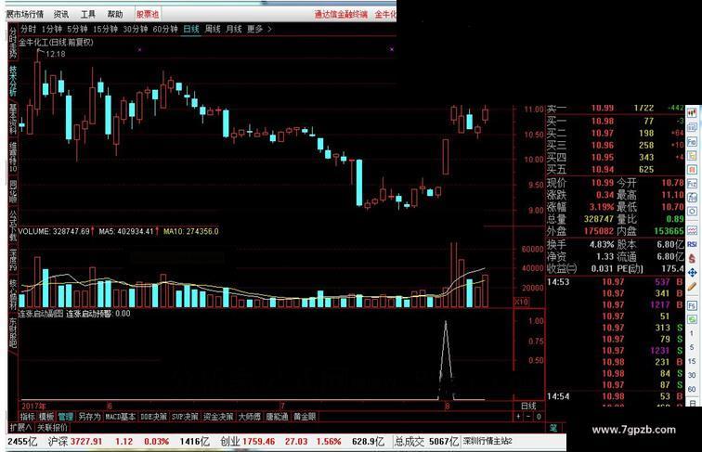Click the minus zoom-out button near 日线

click(528, 417)
